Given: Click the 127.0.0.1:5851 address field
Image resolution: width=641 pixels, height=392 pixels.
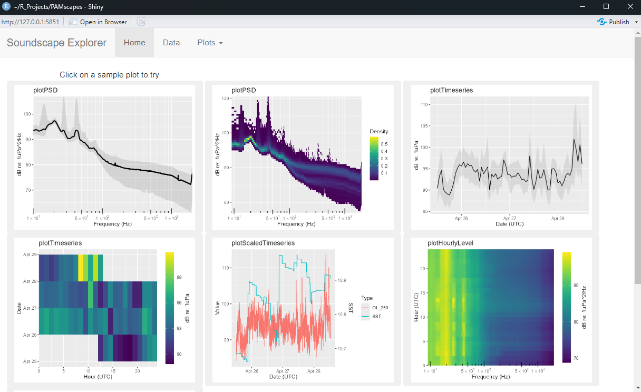Looking at the screenshot, I should point(31,22).
